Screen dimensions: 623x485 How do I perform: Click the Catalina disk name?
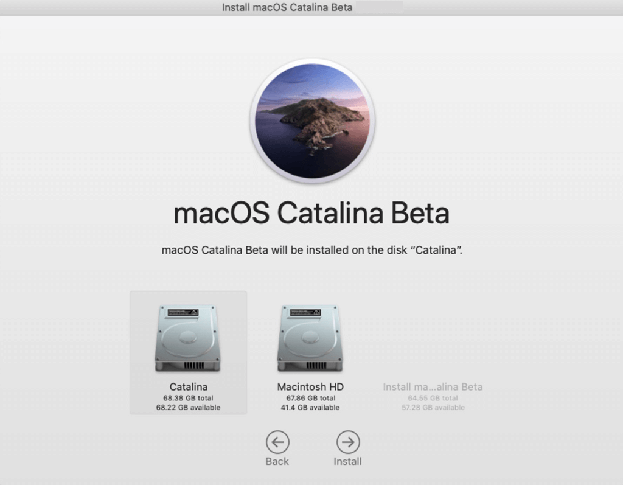(x=189, y=387)
